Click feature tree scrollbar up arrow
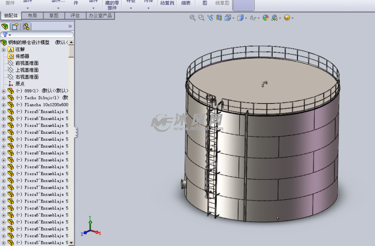Viewport: 375px width, 246px height. tap(71, 43)
